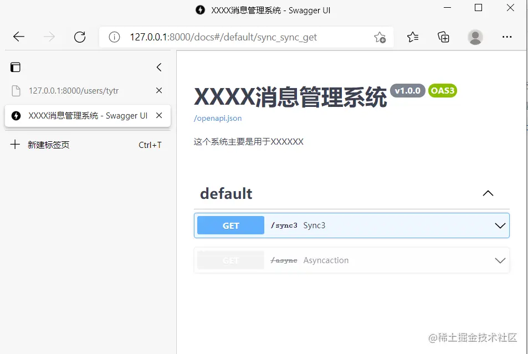Screen dimensions: 528x354
Task: Open the /openapi.json link
Action: (x=218, y=118)
